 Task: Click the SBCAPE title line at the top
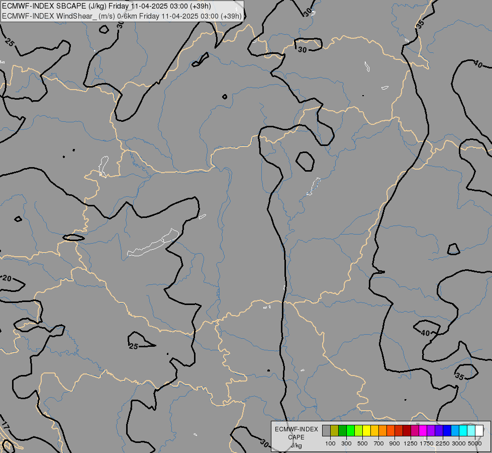107,6
